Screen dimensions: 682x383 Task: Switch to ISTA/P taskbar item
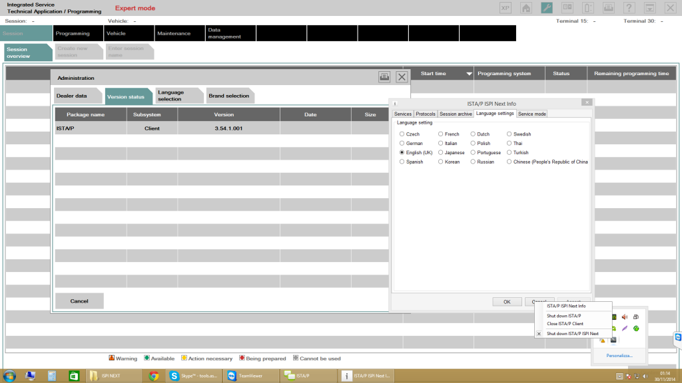[309, 376]
